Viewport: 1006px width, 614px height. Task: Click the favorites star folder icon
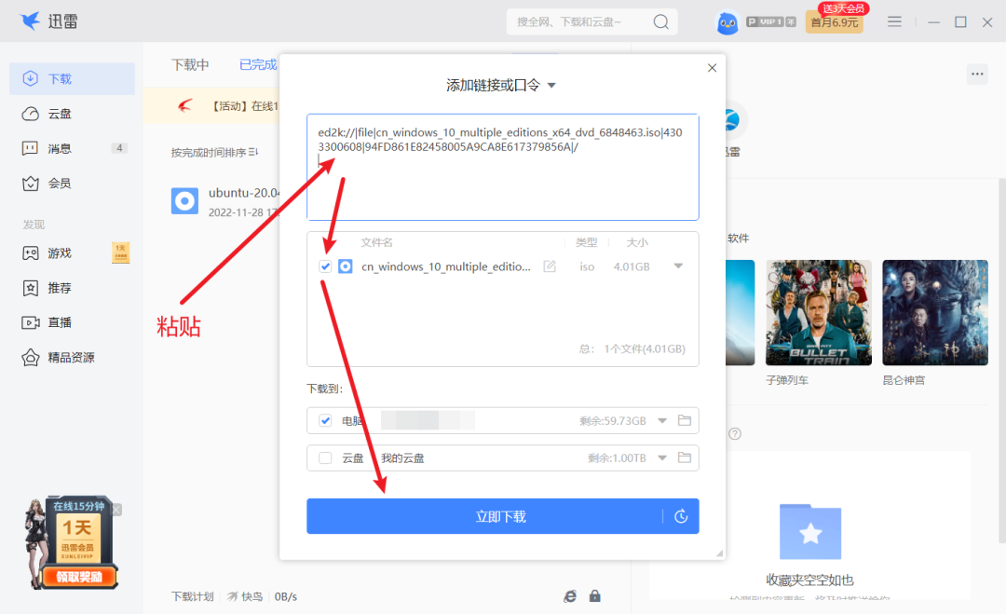click(810, 532)
